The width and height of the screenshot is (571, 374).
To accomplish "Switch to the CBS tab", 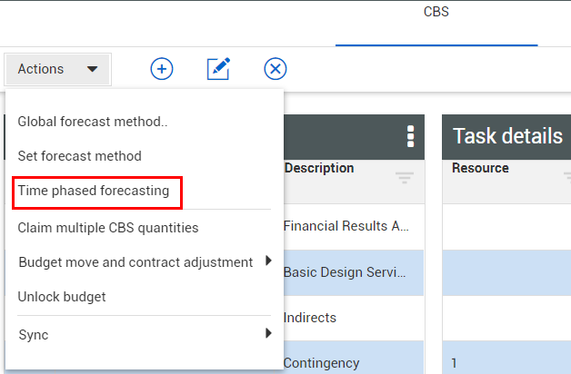I will pos(436,13).
